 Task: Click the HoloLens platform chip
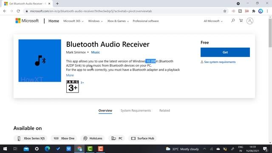93,138
